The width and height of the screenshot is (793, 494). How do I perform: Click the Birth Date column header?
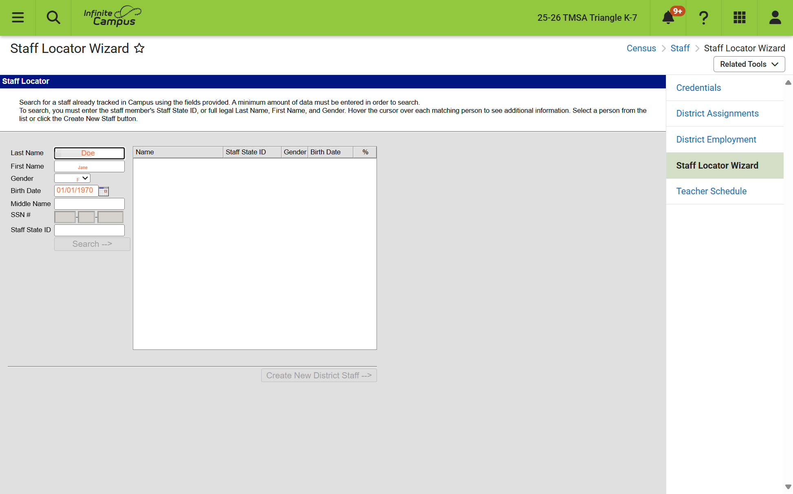click(x=330, y=152)
